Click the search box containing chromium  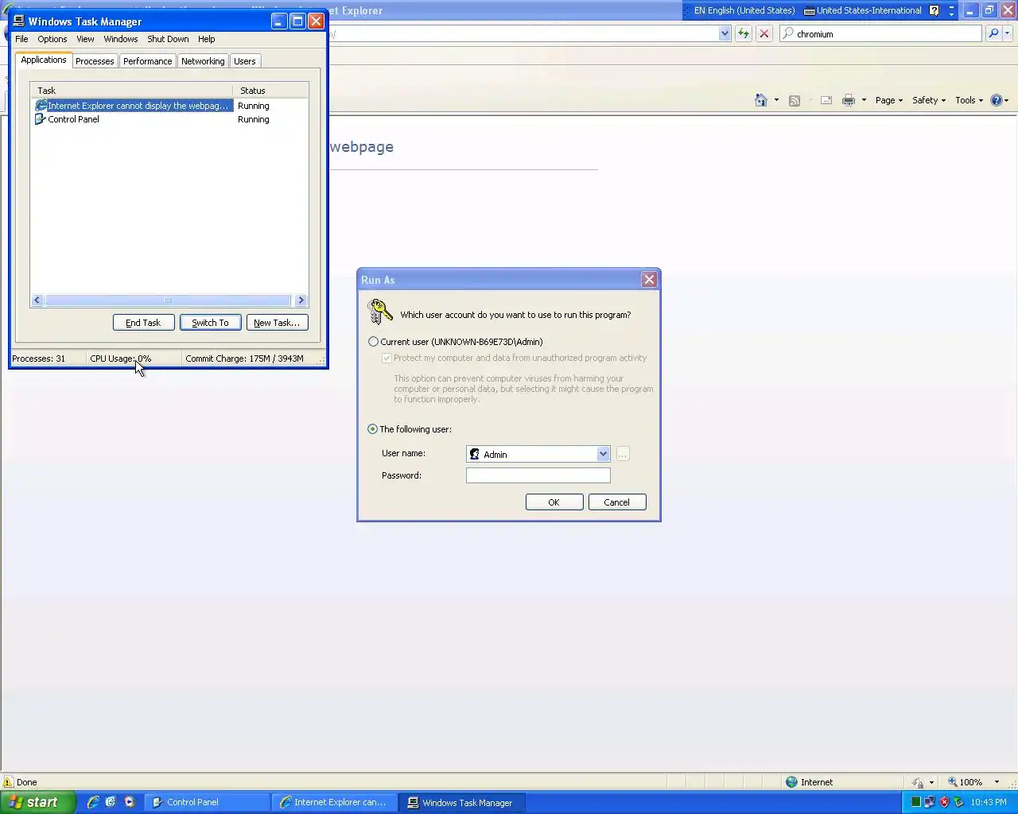(881, 33)
